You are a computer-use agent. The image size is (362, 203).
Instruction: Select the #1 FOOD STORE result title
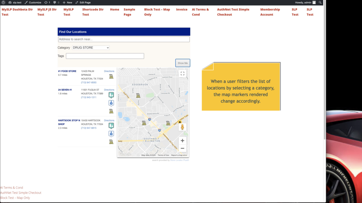tap(67, 71)
